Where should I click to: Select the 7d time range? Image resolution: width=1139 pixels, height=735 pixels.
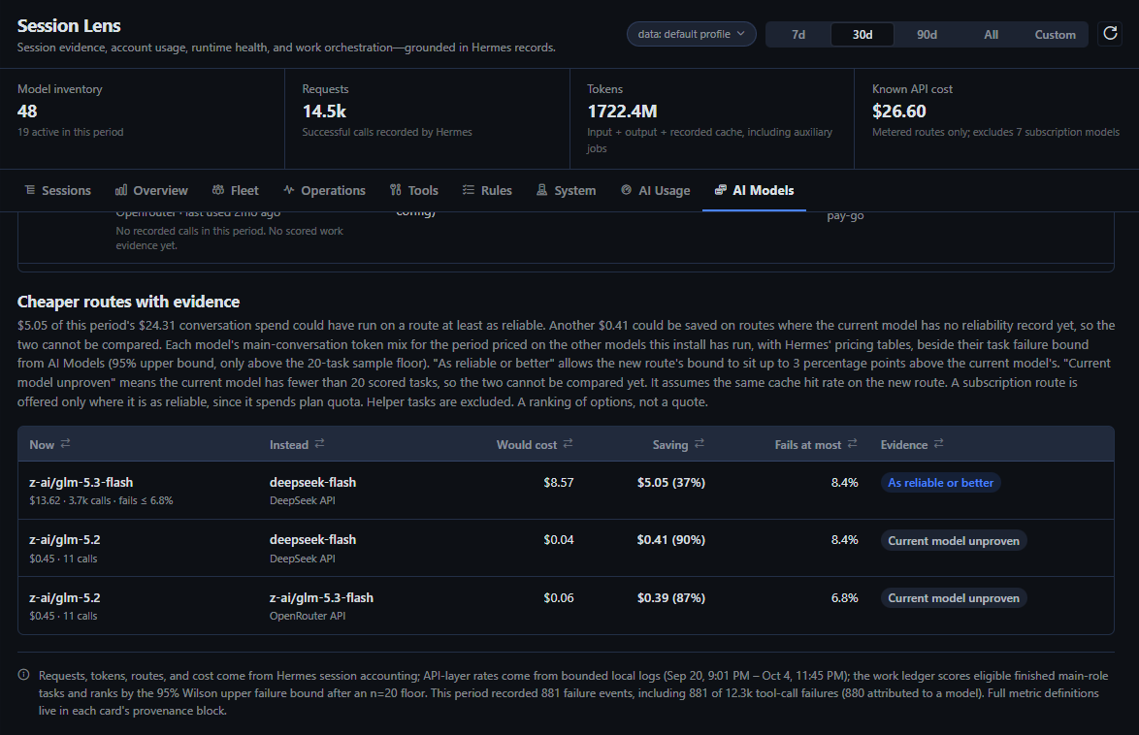coord(798,34)
